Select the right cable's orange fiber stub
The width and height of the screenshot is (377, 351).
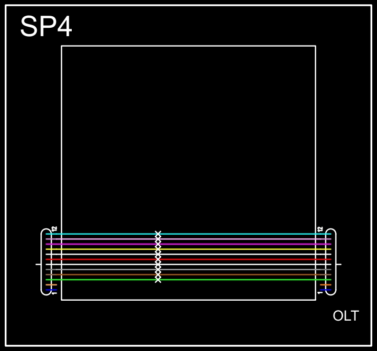click(x=326, y=285)
